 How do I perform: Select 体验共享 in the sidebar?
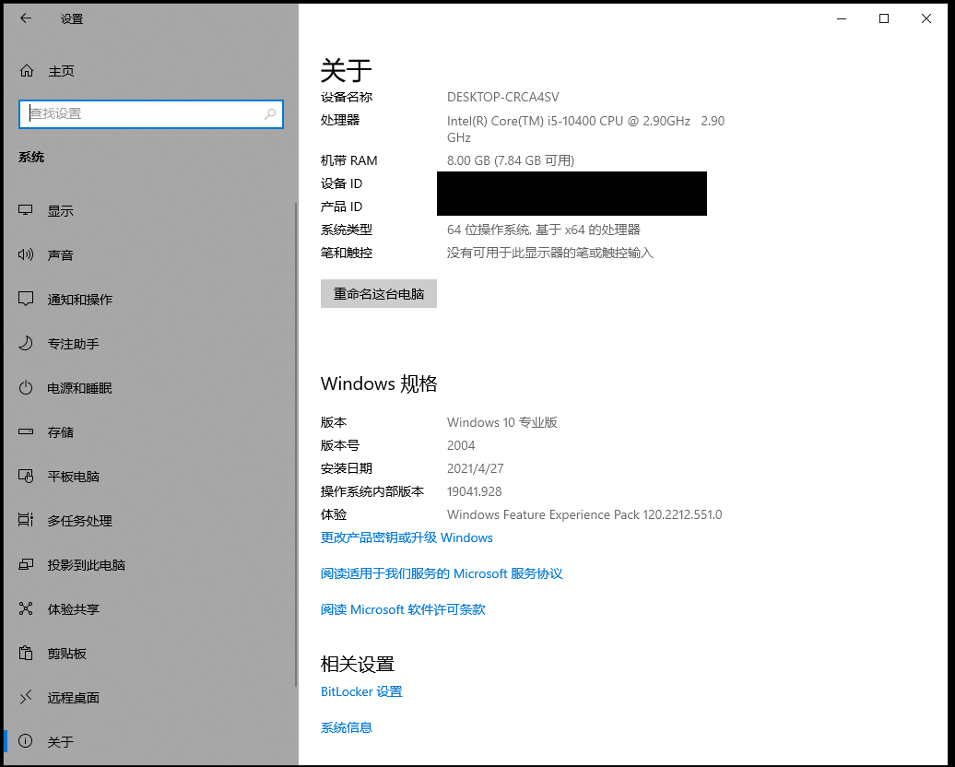[150, 609]
